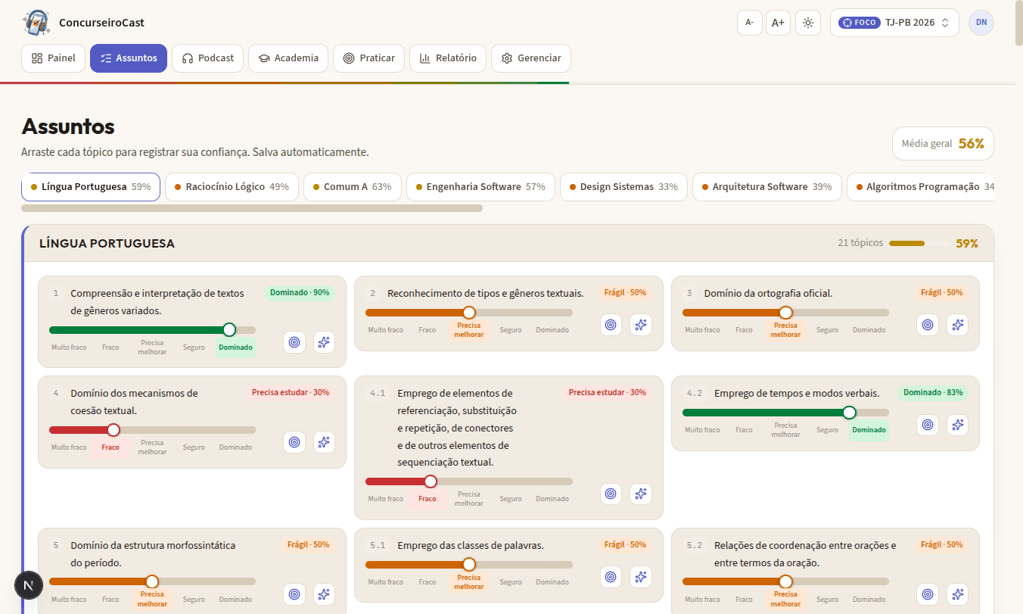Click the sparkle AI icon on topic 1 card
Viewport: 1023px width, 614px height.
pyautogui.click(x=324, y=342)
